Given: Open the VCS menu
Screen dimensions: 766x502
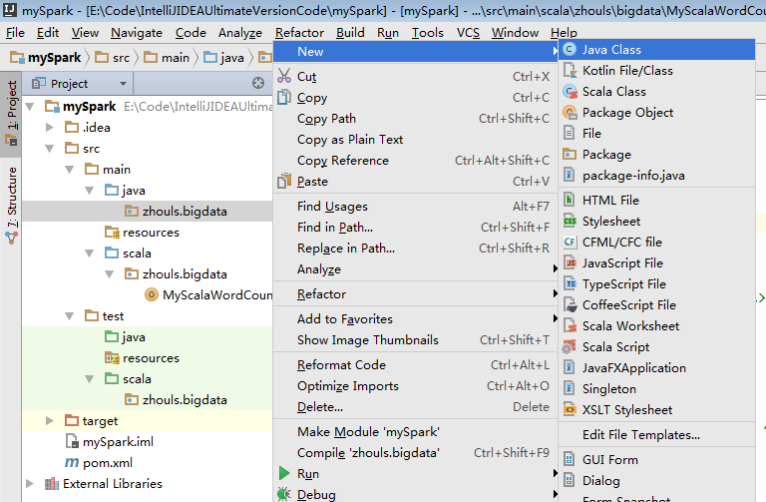Looking at the screenshot, I should pyautogui.click(x=468, y=33).
